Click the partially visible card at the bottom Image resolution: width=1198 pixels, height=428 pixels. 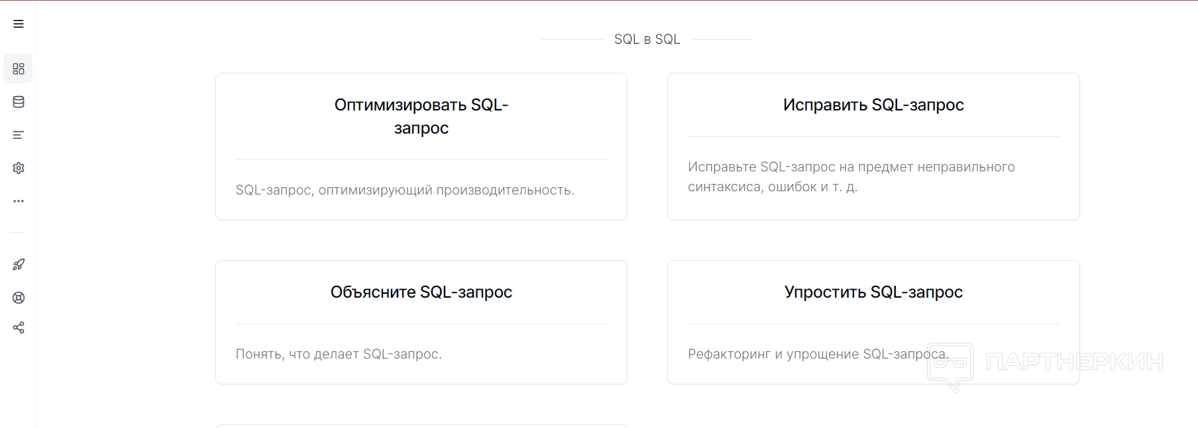(421, 425)
